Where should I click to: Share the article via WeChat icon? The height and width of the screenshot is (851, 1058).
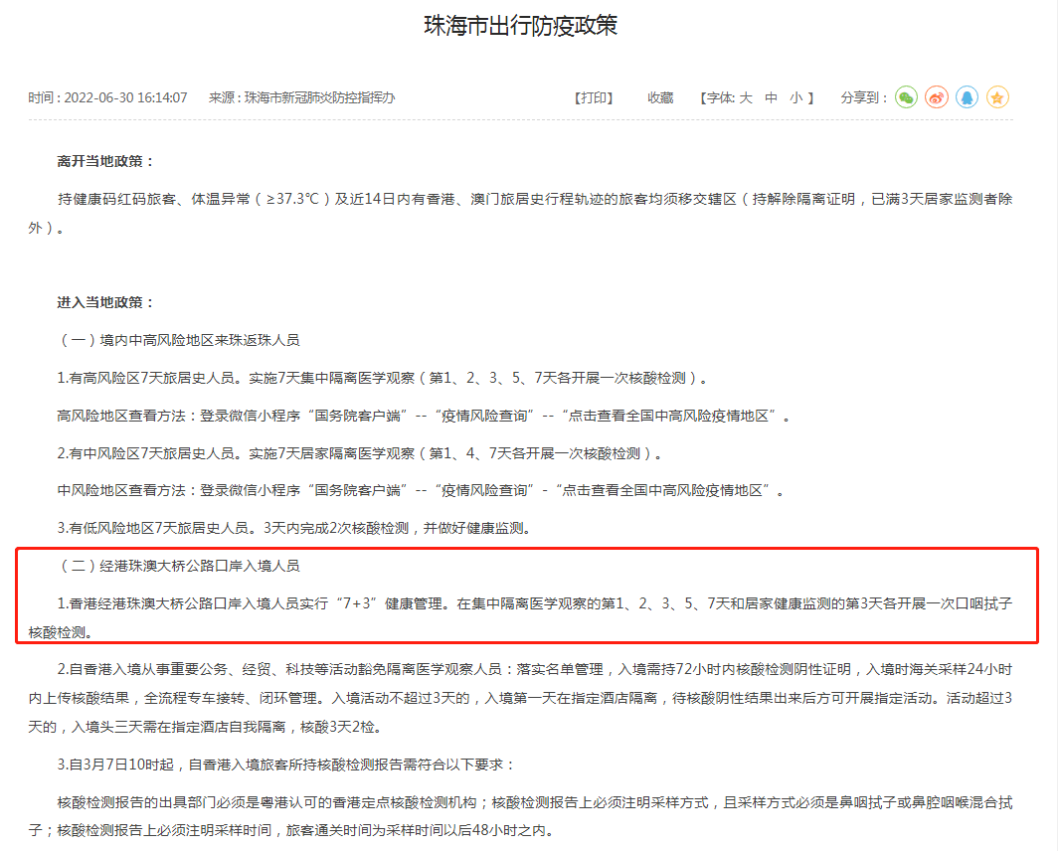click(905, 97)
